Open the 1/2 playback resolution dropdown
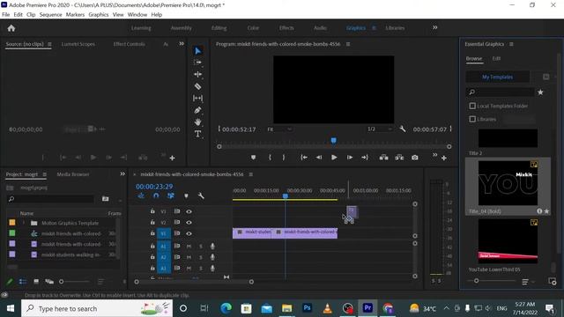The width and height of the screenshot is (564, 317). tap(380, 129)
